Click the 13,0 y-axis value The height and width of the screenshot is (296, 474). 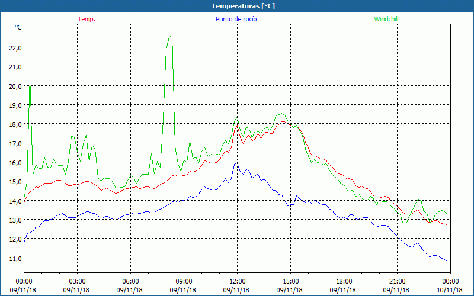(x=15, y=220)
